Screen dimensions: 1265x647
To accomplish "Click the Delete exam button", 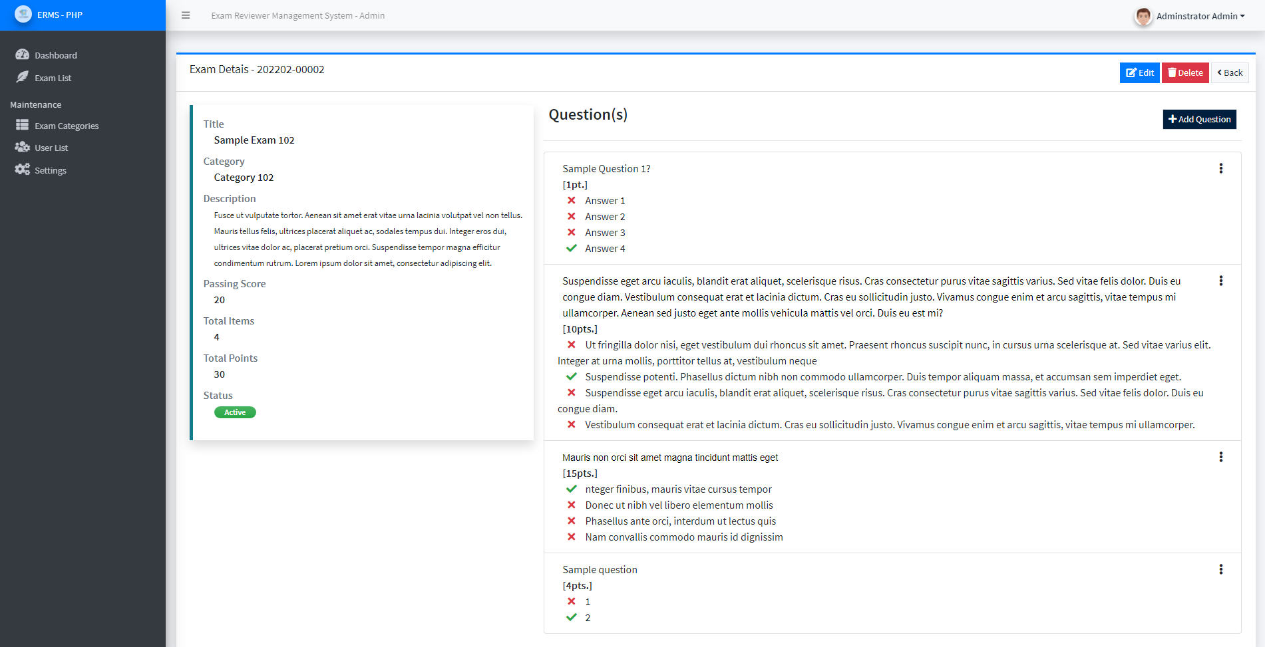I will click(x=1185, y=73).
